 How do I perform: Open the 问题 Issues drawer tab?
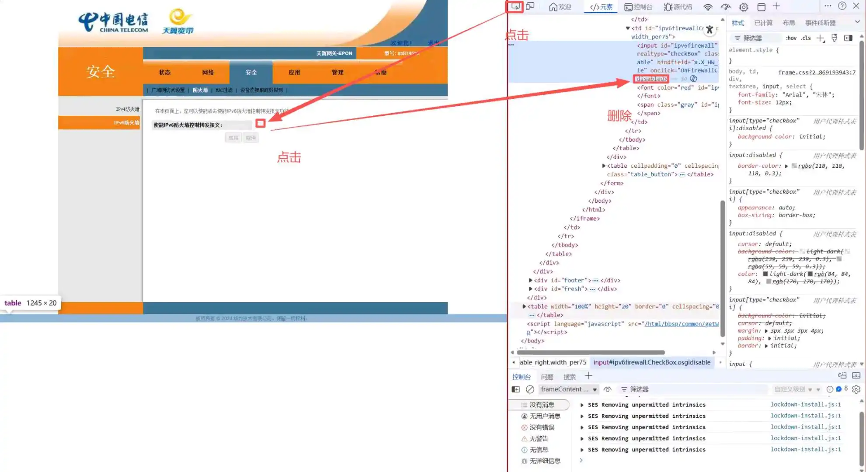point(547,377)
